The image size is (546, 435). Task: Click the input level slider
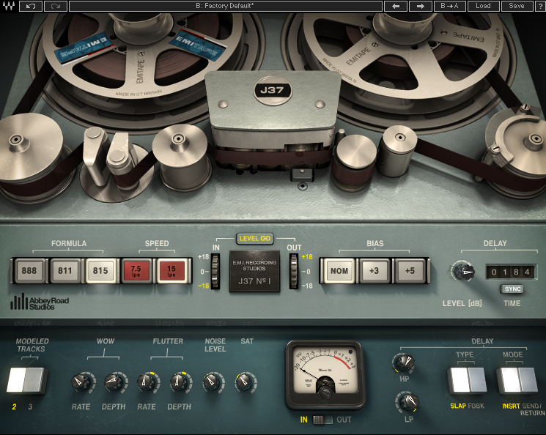click(x=215, y=271)
